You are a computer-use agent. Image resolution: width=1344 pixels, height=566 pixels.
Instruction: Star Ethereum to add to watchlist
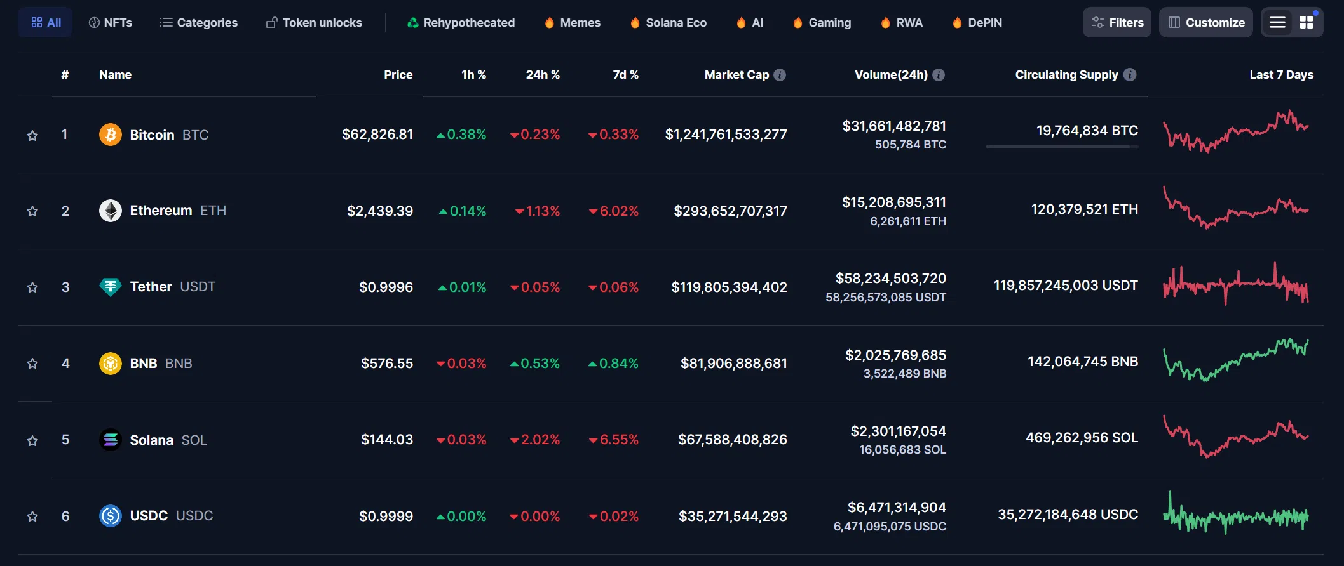(32, 211)
